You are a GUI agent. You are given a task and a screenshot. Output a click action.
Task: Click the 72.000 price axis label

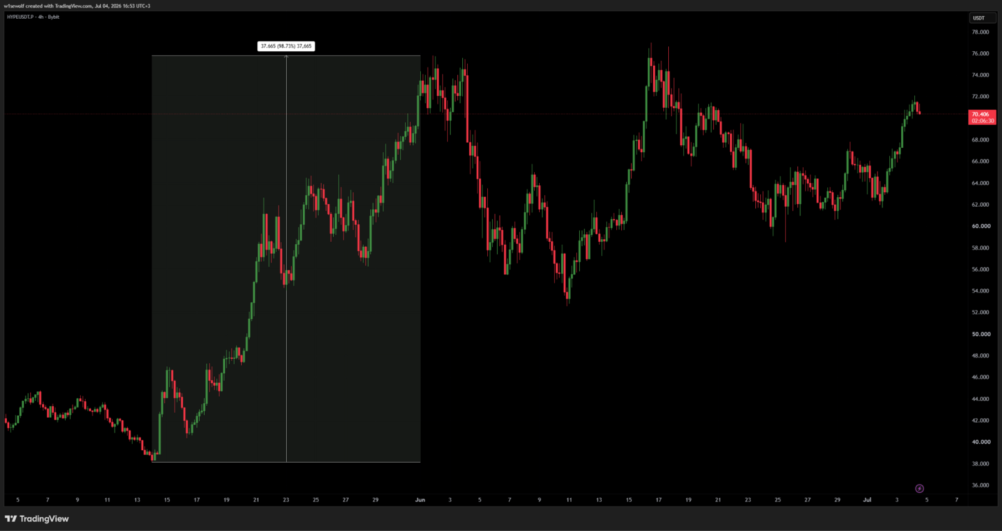(980, 96)
